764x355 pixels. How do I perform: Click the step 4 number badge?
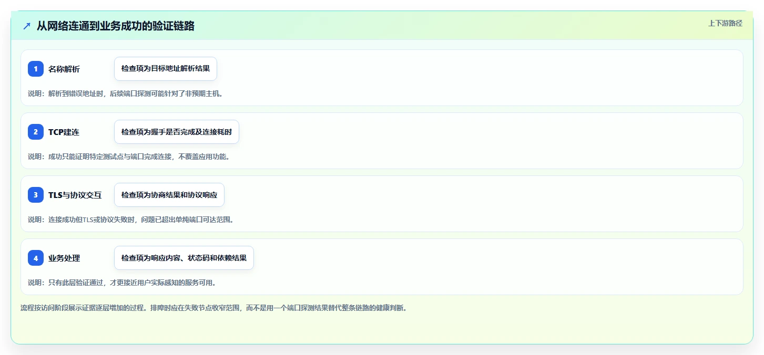(36, 258)
